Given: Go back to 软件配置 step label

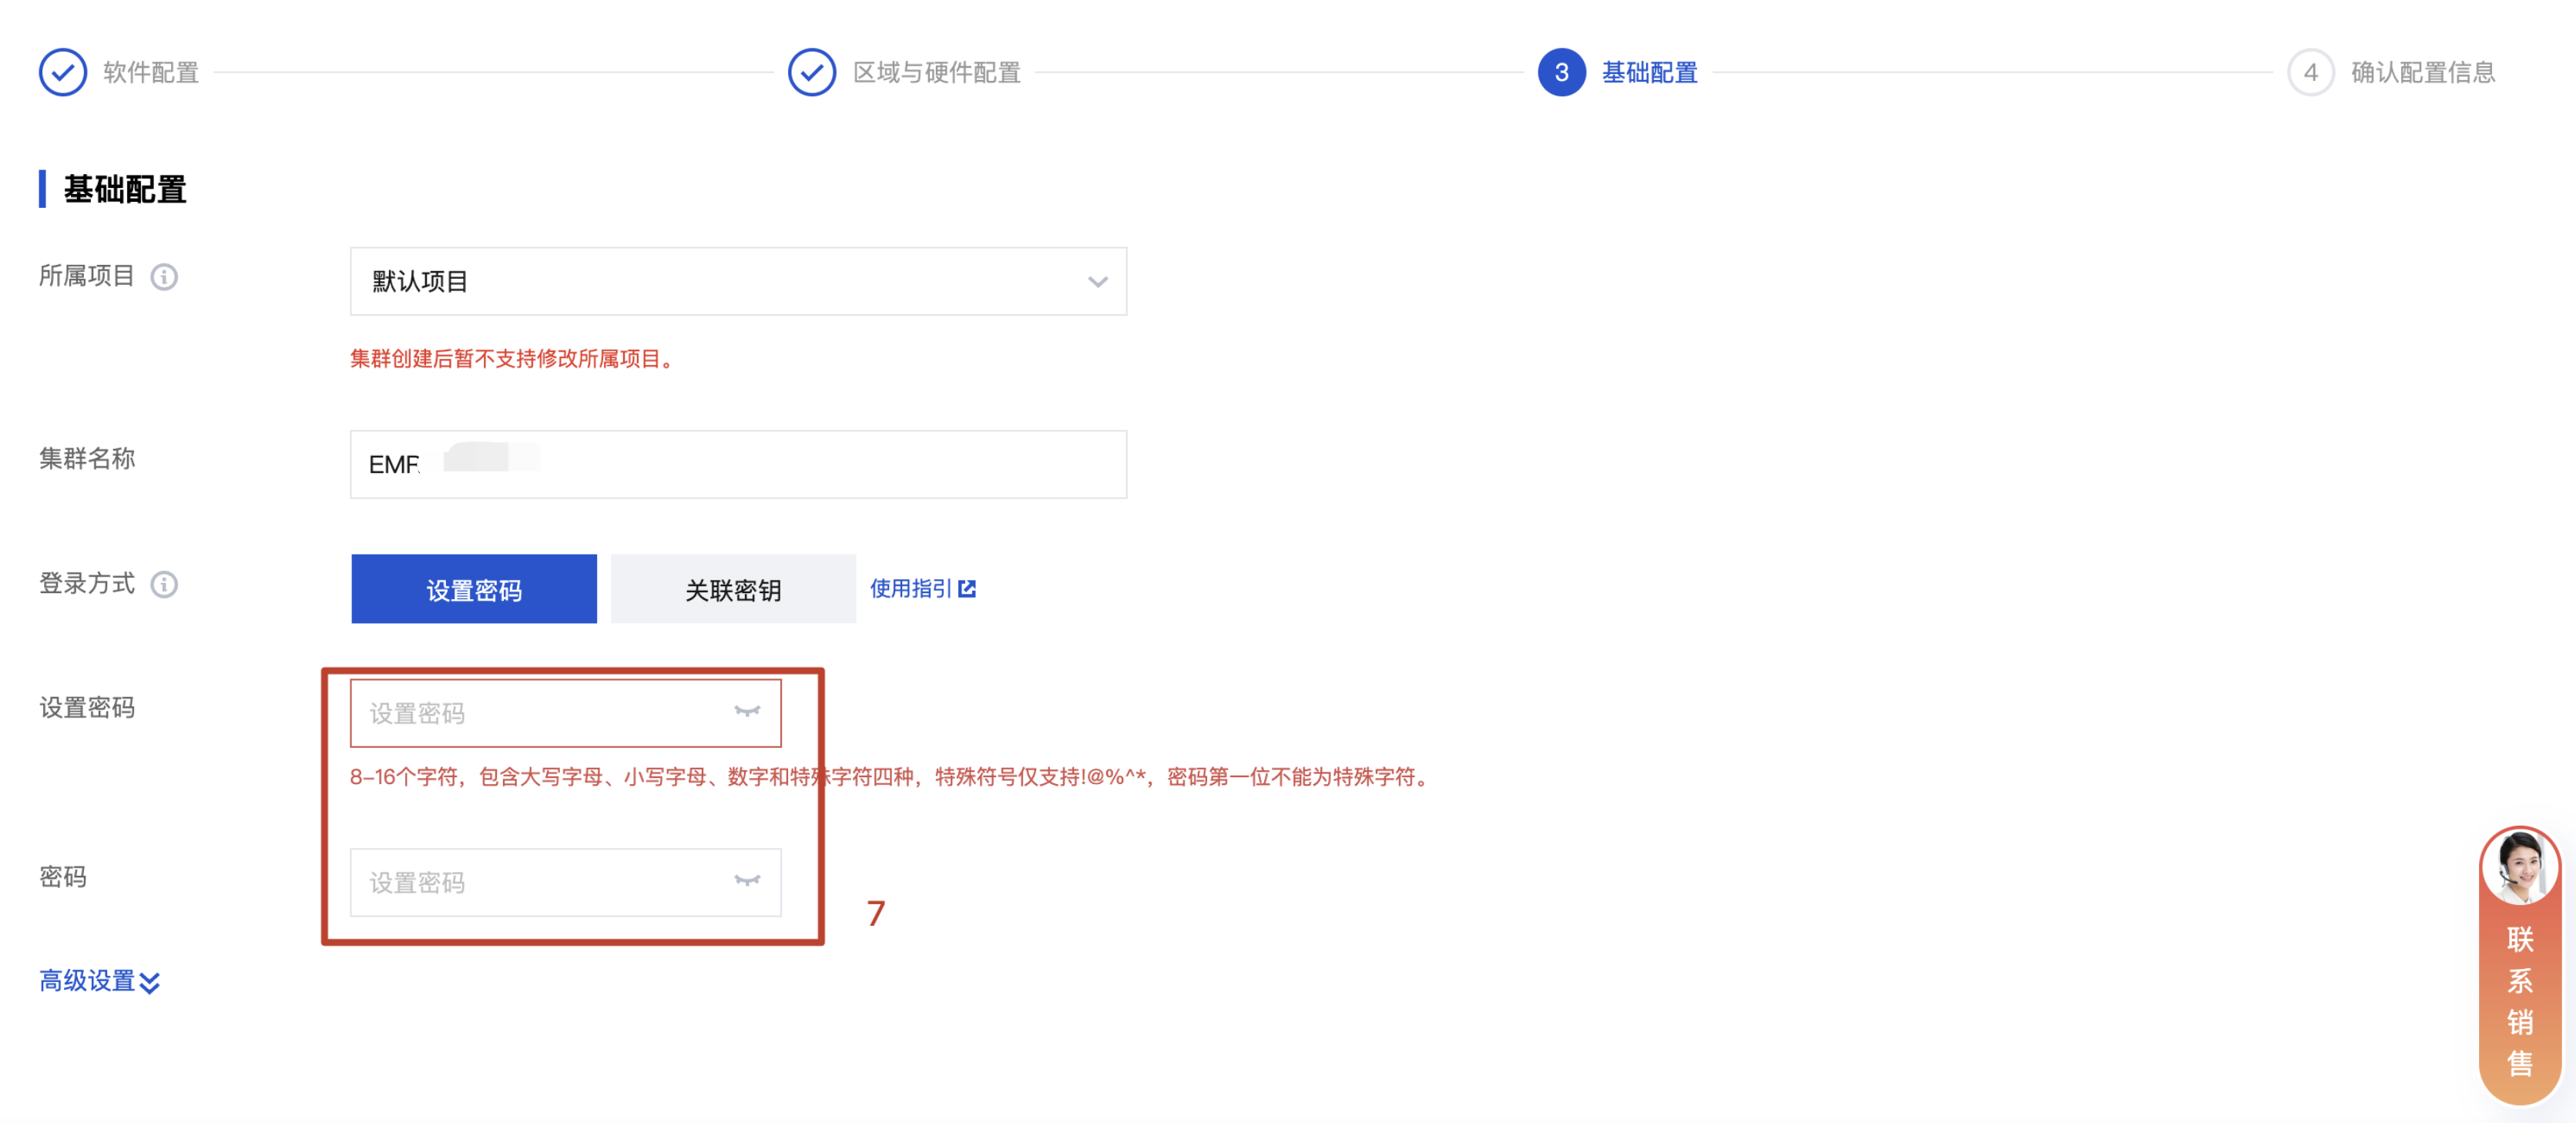Looking at the screenshot, I should pyautogui.click(x=151, y=72).
